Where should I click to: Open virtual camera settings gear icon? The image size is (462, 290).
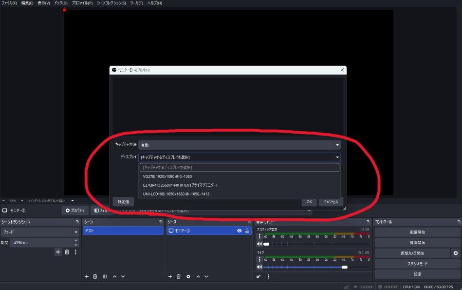(x=456, y=253)
